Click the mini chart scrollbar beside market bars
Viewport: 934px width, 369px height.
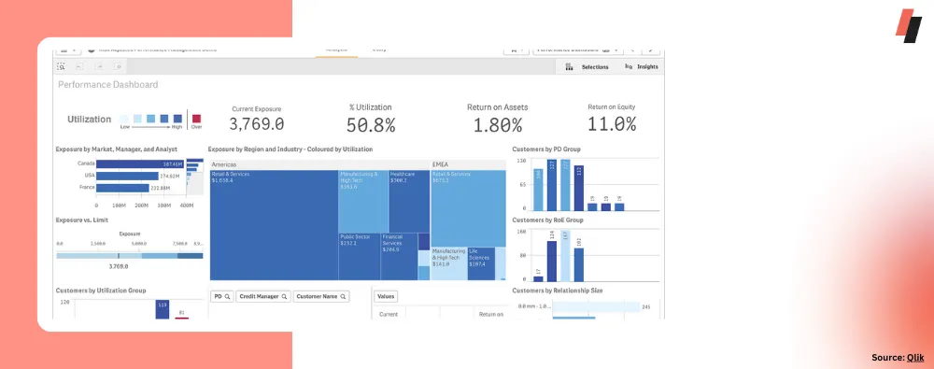point(195,177)
